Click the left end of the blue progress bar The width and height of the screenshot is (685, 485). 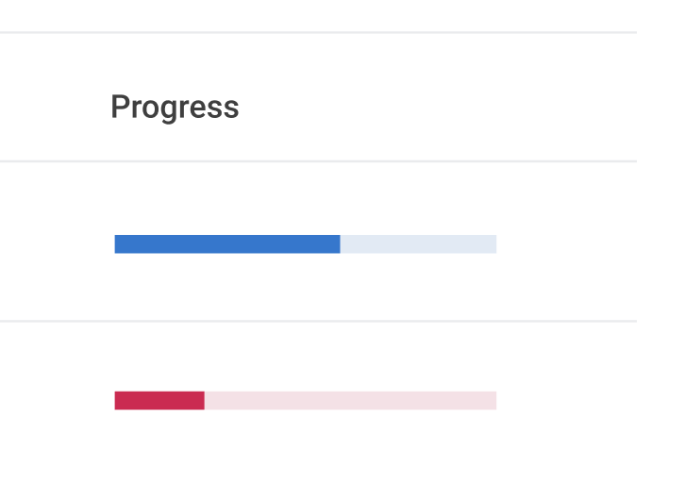pyautogui.click(x=118, y=243)
